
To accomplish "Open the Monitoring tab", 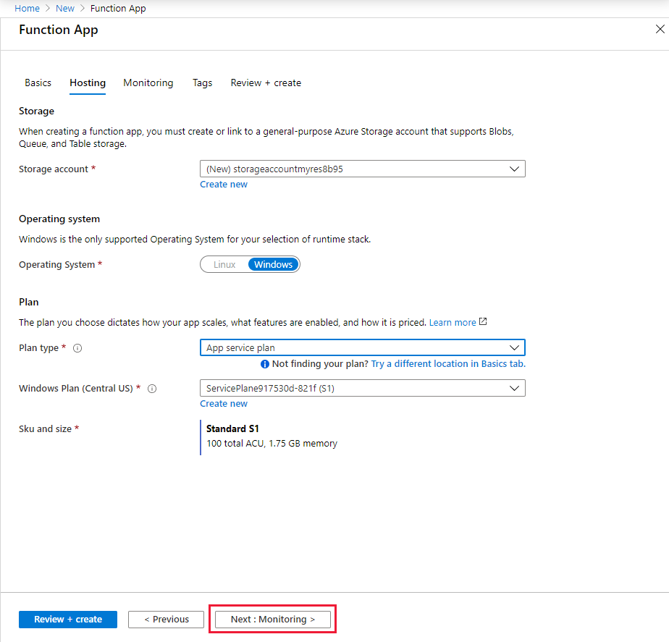I will 148,83.
